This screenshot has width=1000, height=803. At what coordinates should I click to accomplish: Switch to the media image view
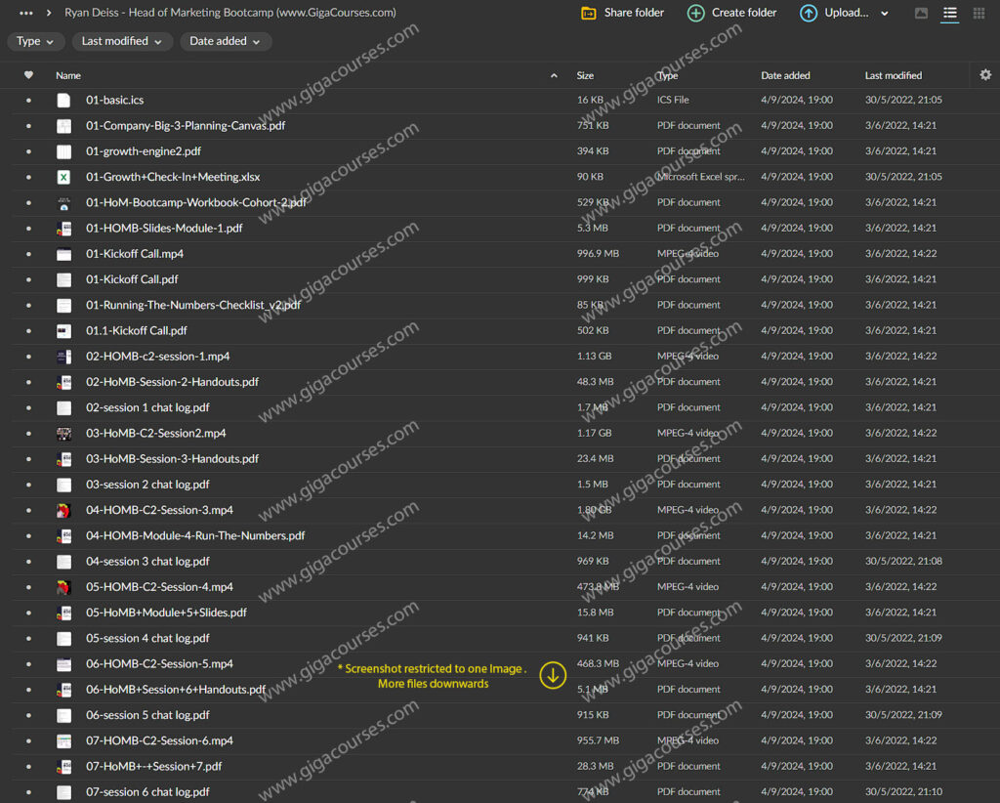point(921,13)
